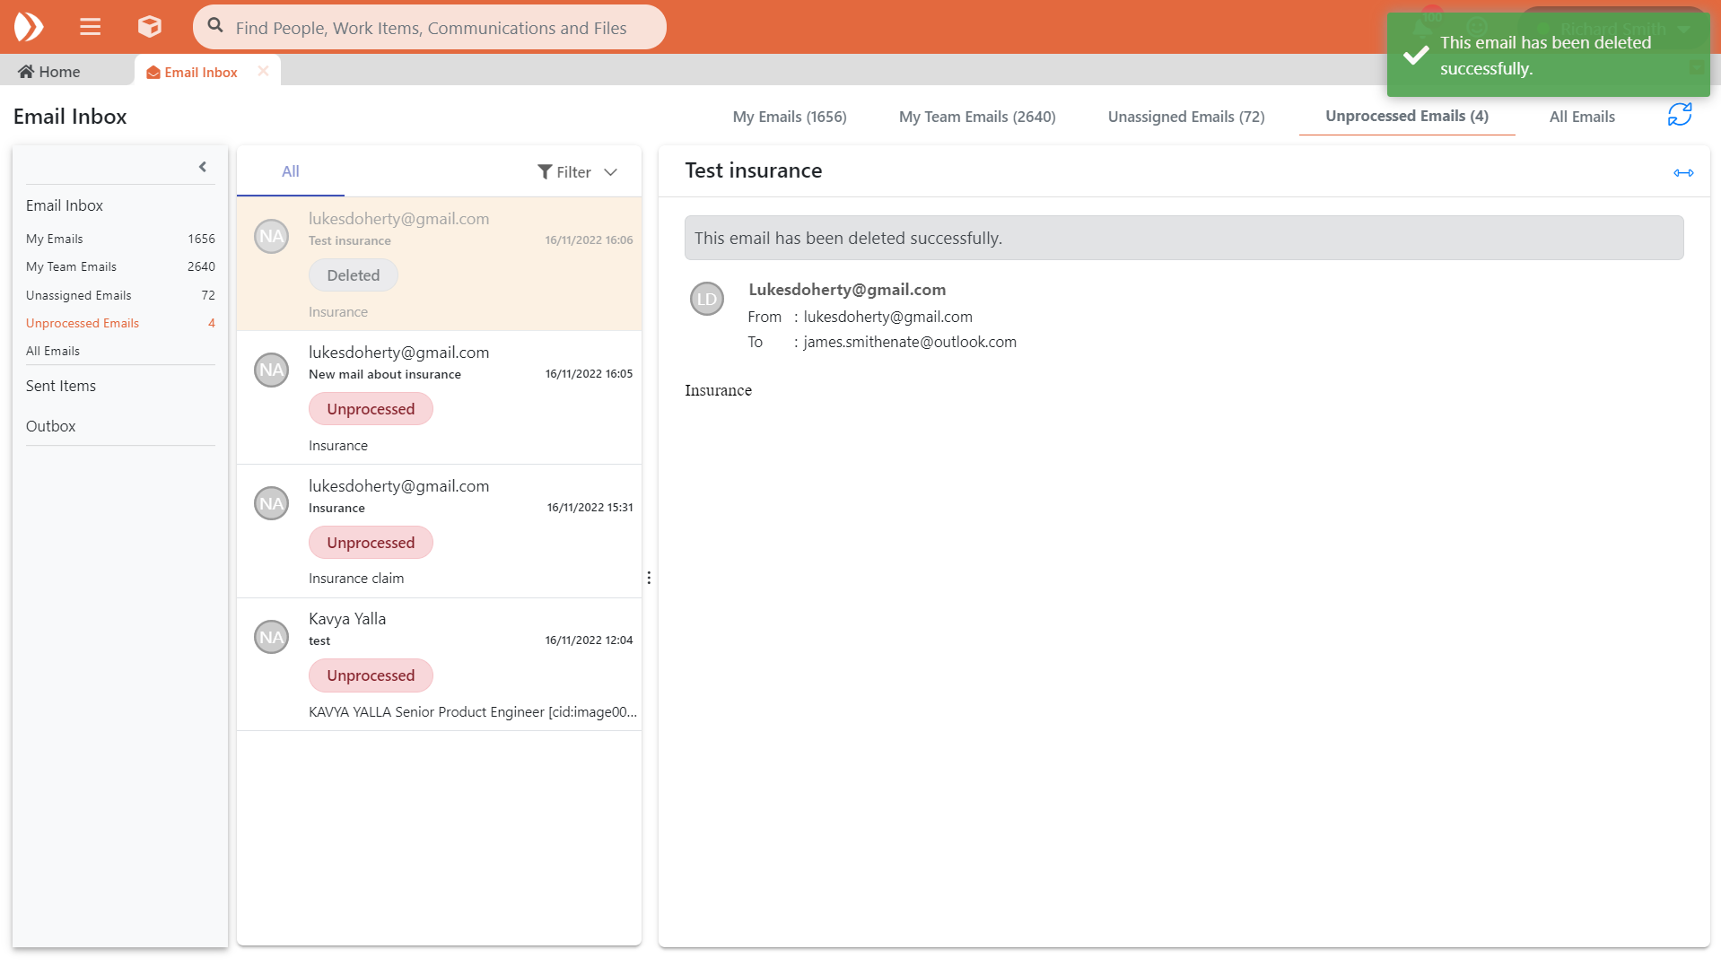Close the Email Inbox tab
The height and width of the screenshot is (967, 1721).
[x=263, y=72]
